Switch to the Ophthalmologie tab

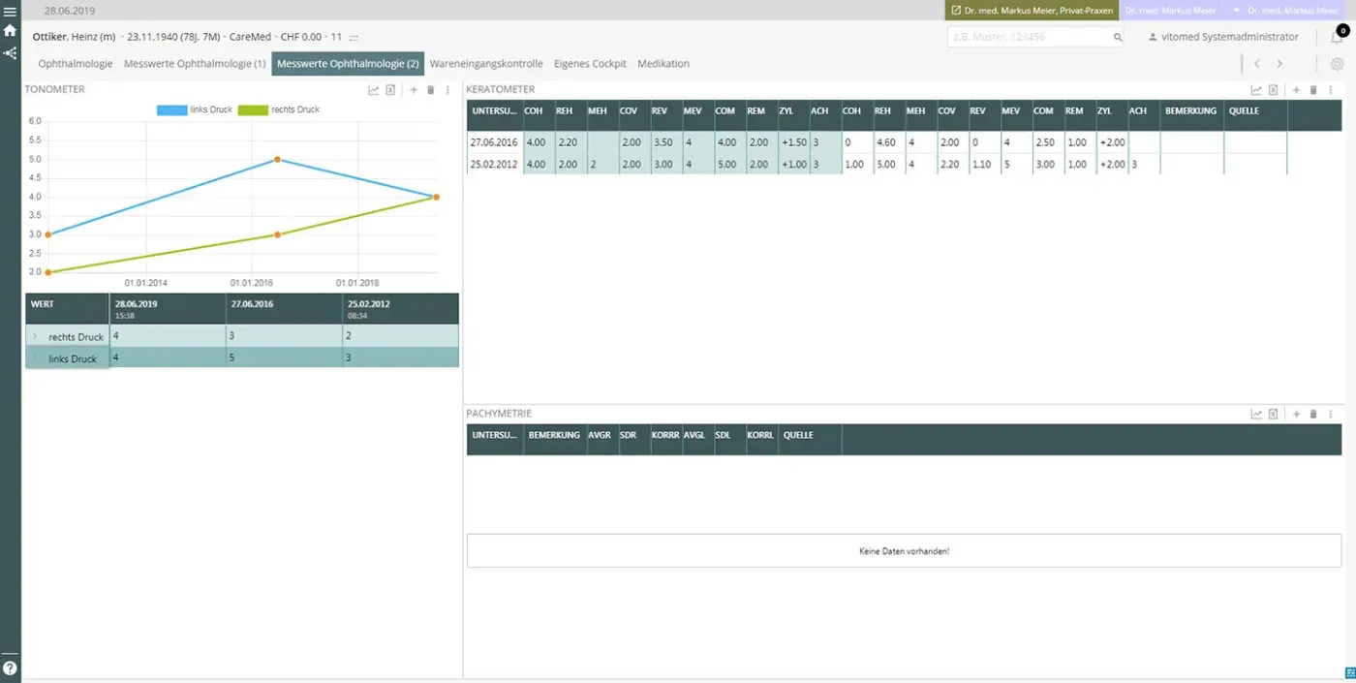tap(76, 64)
